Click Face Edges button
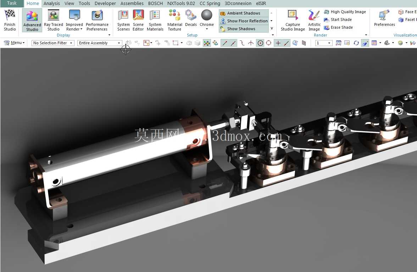This screenshot has width=417, height=272. pos(407,12)
